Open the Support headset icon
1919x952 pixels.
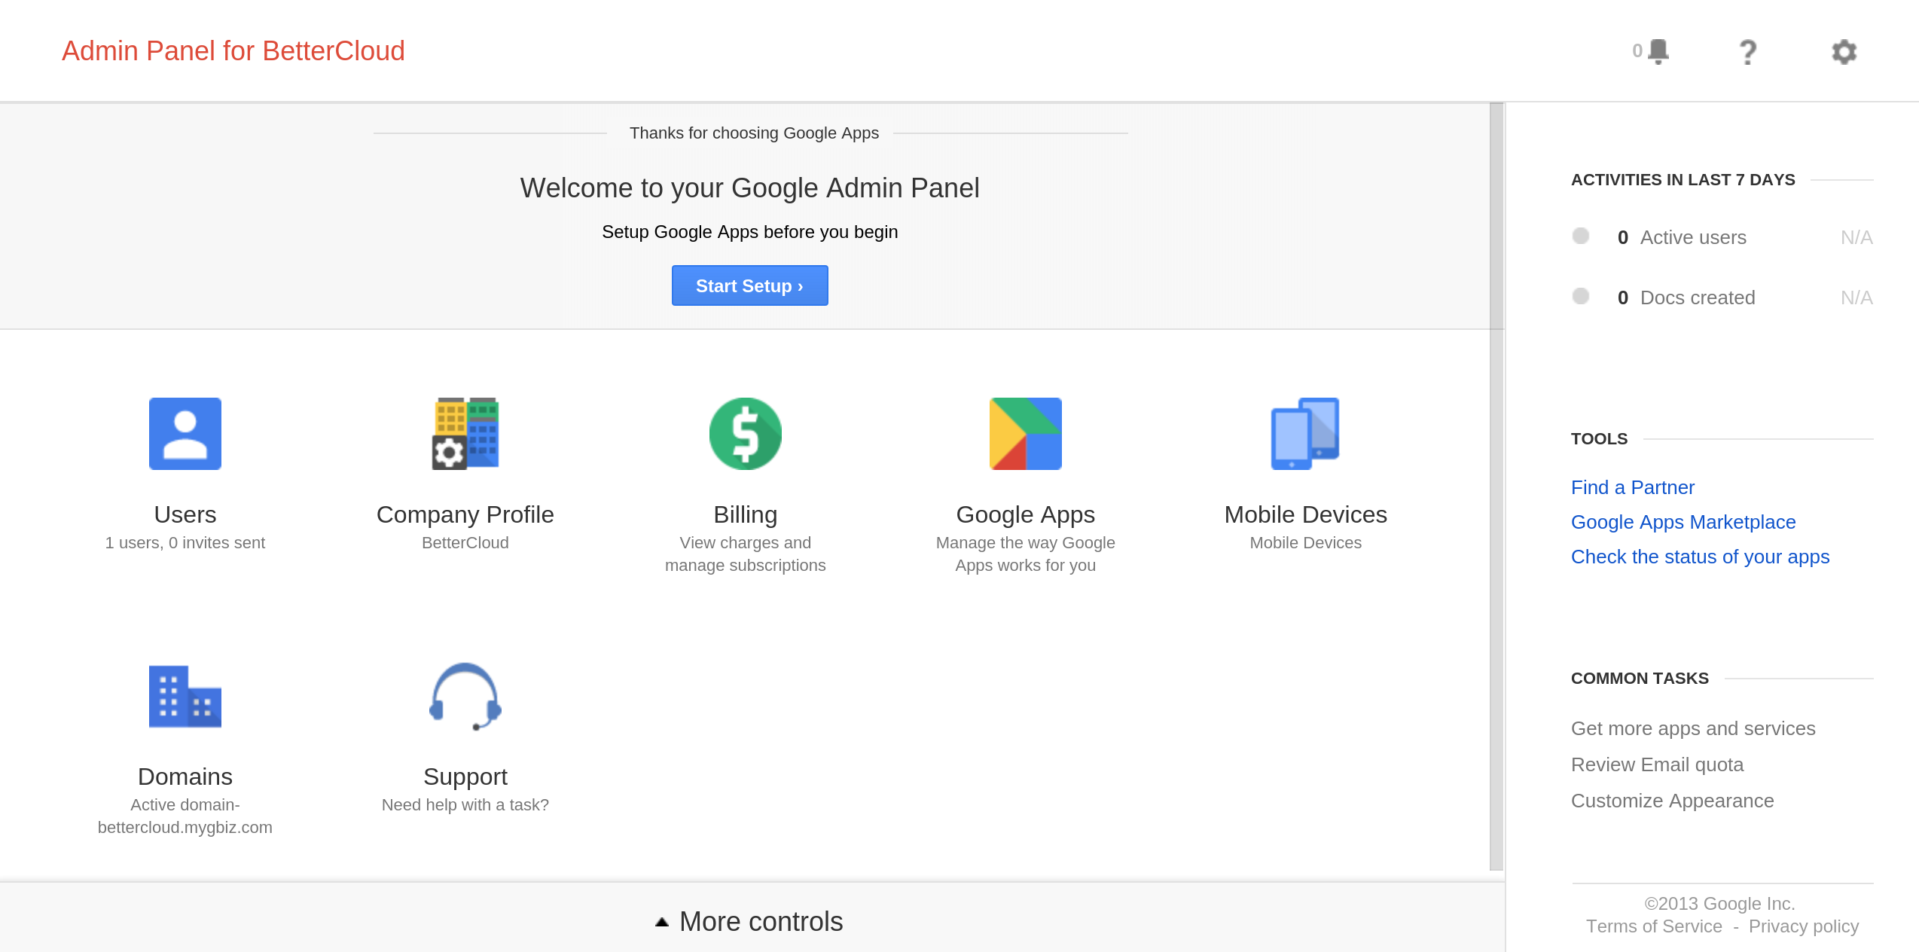click(465, 696)
